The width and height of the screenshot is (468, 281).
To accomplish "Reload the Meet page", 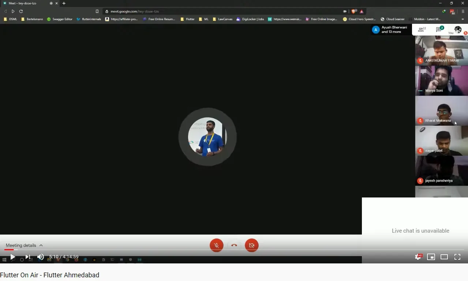I will [21, 11].
